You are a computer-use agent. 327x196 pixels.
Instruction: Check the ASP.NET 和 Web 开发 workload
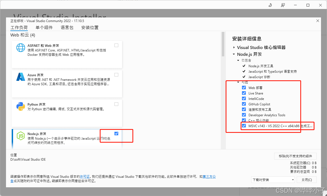pos(116,45)
